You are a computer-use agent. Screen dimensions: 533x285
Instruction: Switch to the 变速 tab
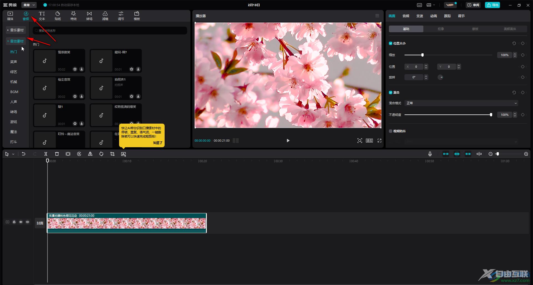pos(420,16)
